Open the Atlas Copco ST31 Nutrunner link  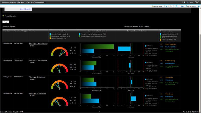(37, 94)
